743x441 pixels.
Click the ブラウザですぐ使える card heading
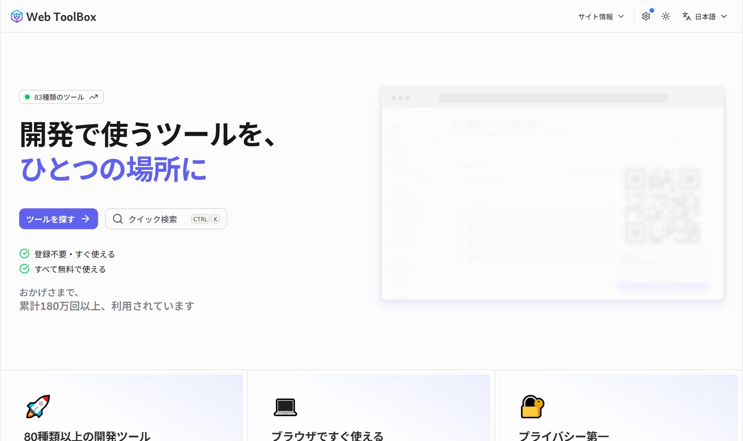pos(327,436)
